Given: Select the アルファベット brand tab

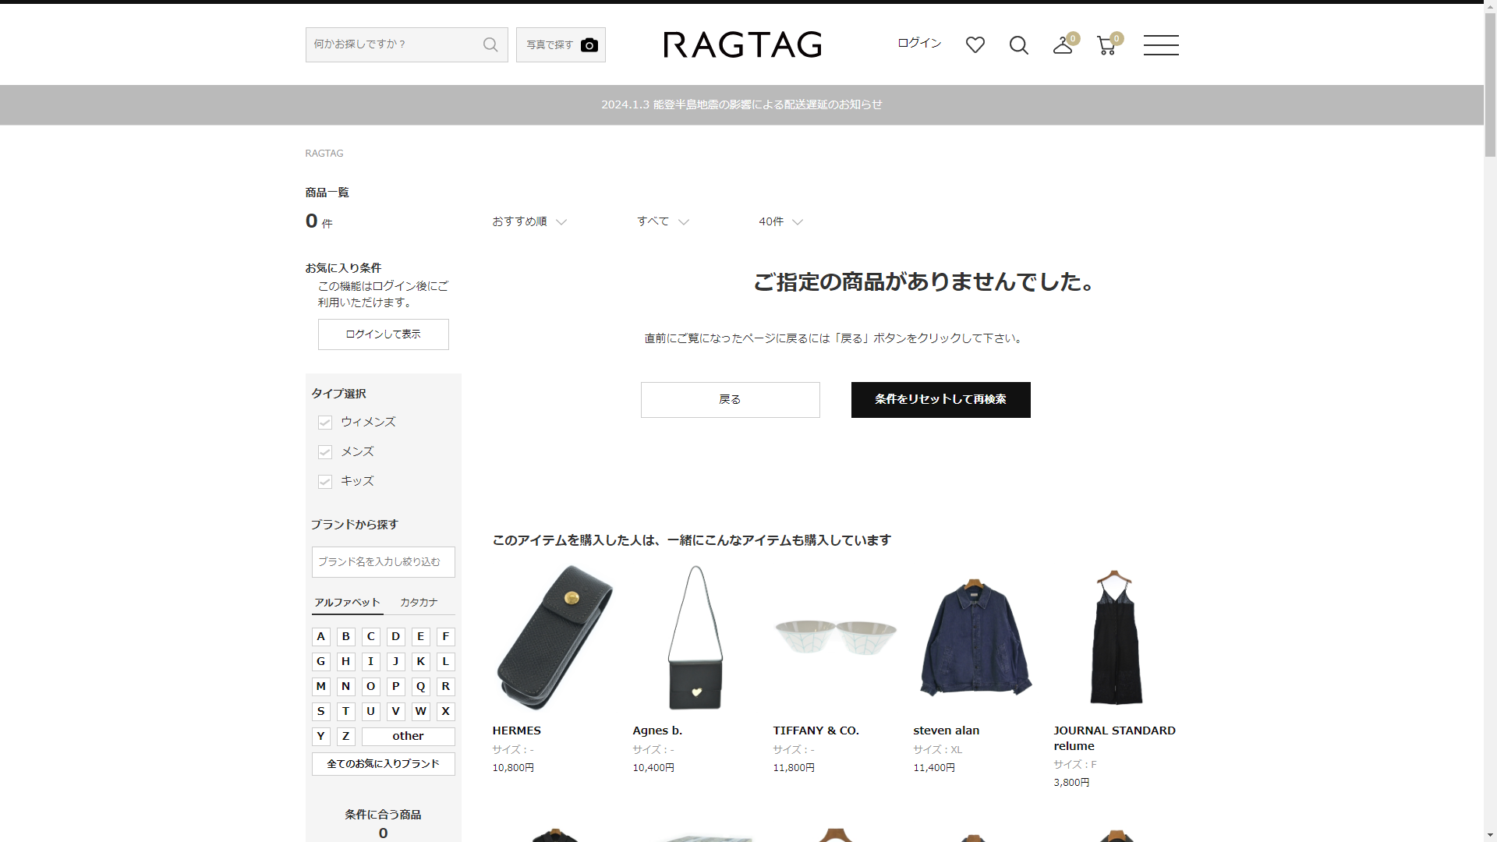Looking at the screenshot, I should [x=347, y=603].
